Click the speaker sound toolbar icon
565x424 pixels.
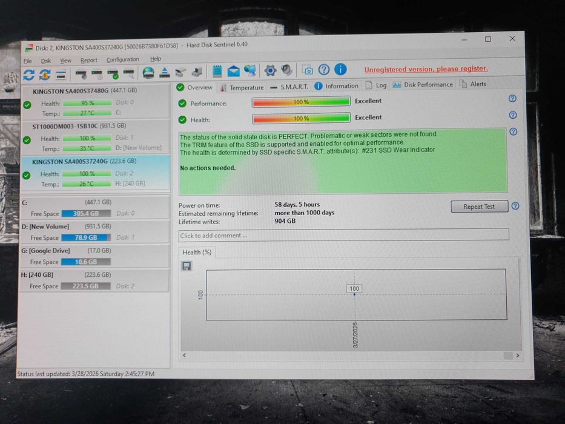click(286, 70)
